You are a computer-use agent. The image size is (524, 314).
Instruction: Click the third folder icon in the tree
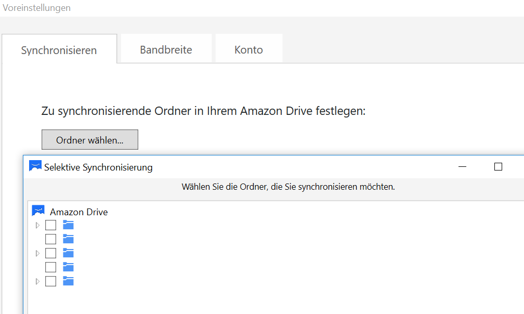(x=68, y=253)
